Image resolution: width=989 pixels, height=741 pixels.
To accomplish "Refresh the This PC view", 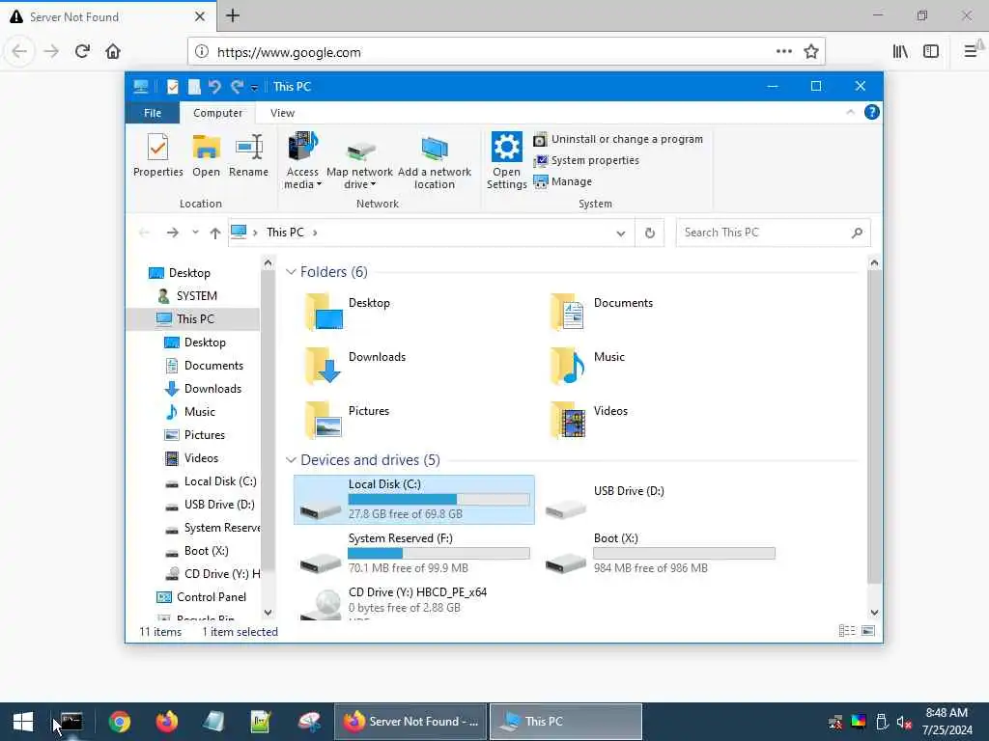I will pyautogui.click(x=650, y=233).
